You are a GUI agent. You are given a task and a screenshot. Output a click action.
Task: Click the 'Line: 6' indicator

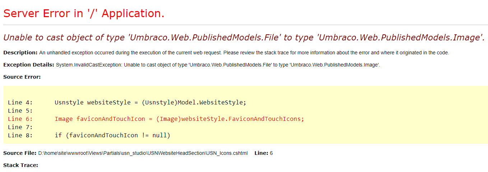coord(264,153)
